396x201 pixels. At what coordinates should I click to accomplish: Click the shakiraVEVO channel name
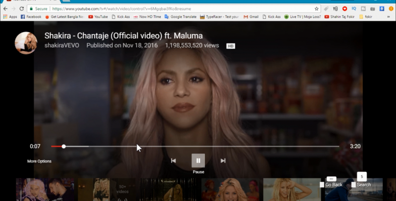[62, 45]
